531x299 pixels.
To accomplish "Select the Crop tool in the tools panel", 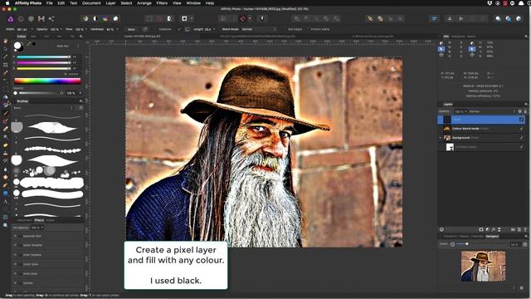I will click(6, 65).
